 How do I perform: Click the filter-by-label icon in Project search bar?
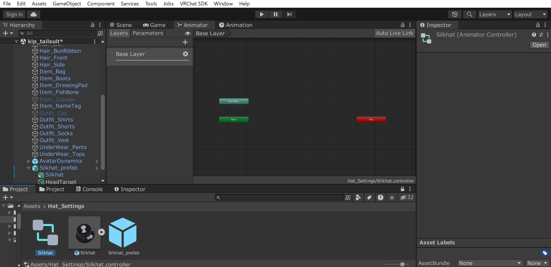coord(369,197)
